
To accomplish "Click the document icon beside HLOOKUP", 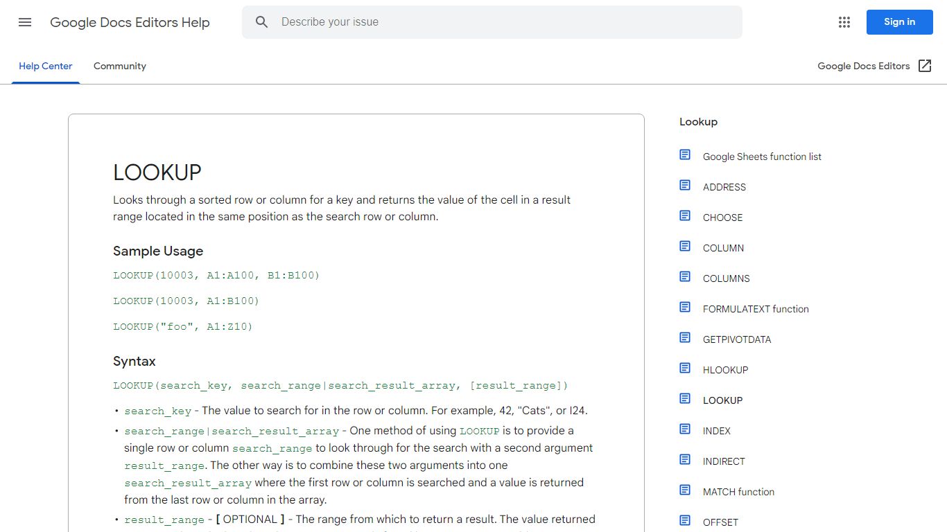I will 685,369.
